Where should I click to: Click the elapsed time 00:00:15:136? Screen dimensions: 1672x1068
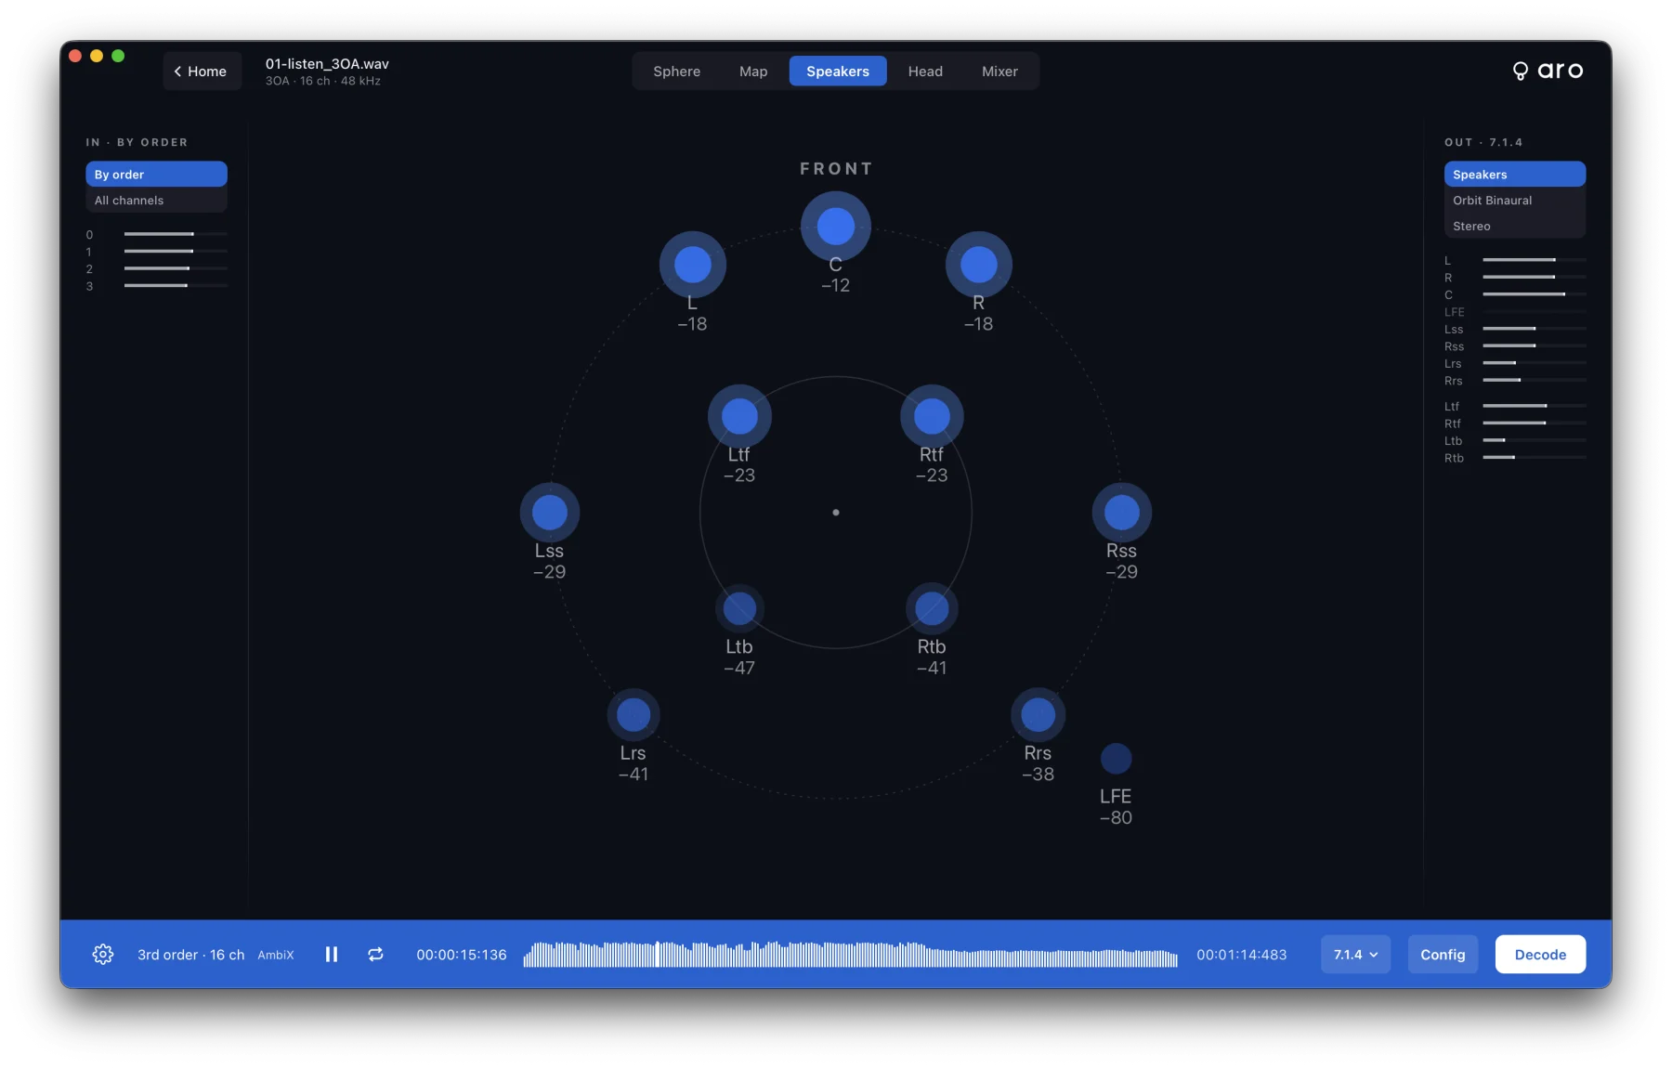[462, 955]
